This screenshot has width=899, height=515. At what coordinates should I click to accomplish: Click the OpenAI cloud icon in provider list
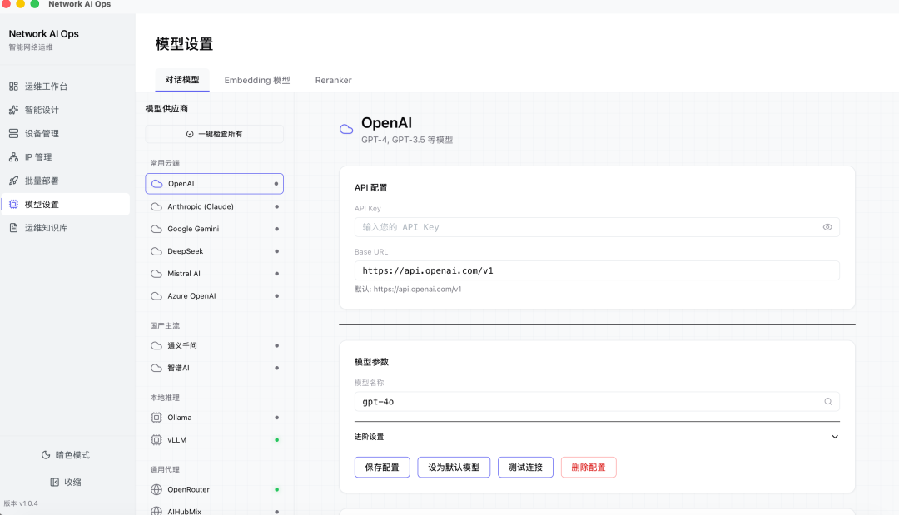point(157,184)
